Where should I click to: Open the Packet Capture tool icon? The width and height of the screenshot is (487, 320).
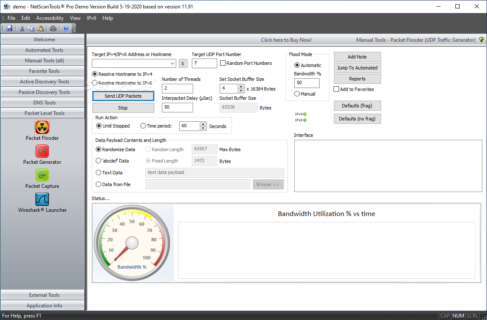tap(42, 175)
